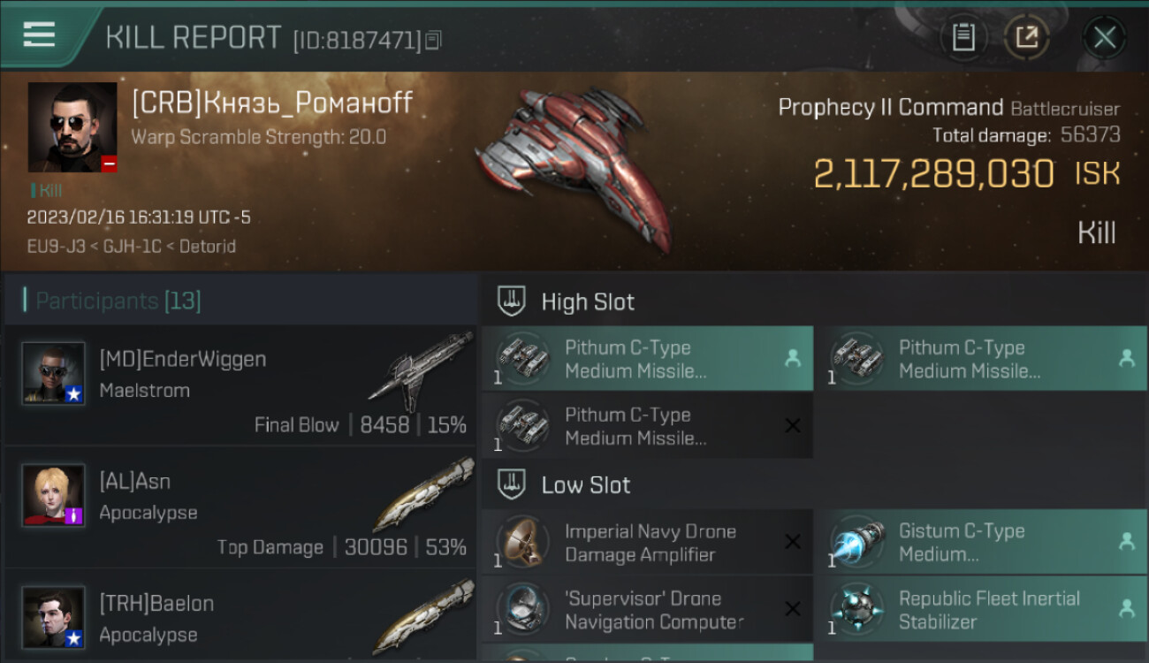Open the hamburger menu icon
Image resolution: width=1149 pixels, height=663 pixels.
click(39, 34)
